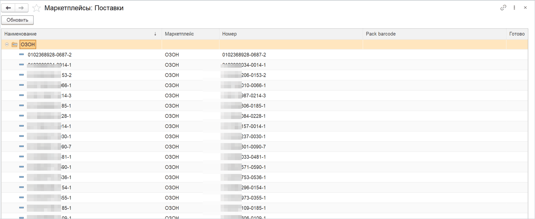The image size is (535, 219).
Task: Click the row icon for number ending 033-0481-1
Action: click(22, 157)
